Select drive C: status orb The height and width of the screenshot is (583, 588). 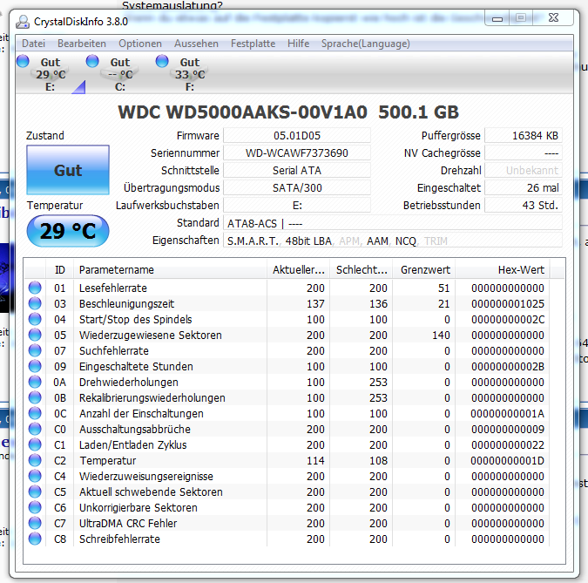(92, 61)
